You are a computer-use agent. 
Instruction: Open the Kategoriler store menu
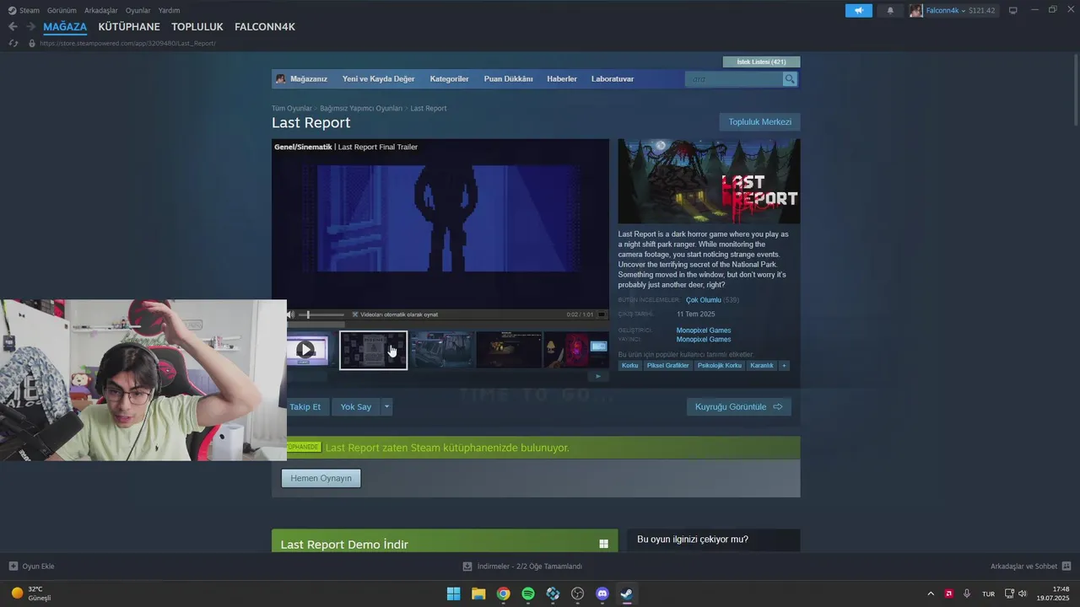tap(449, 79)
